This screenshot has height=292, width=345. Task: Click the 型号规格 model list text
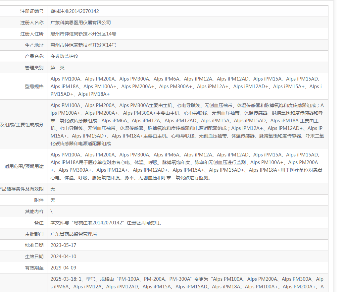(x=186, y=86)
